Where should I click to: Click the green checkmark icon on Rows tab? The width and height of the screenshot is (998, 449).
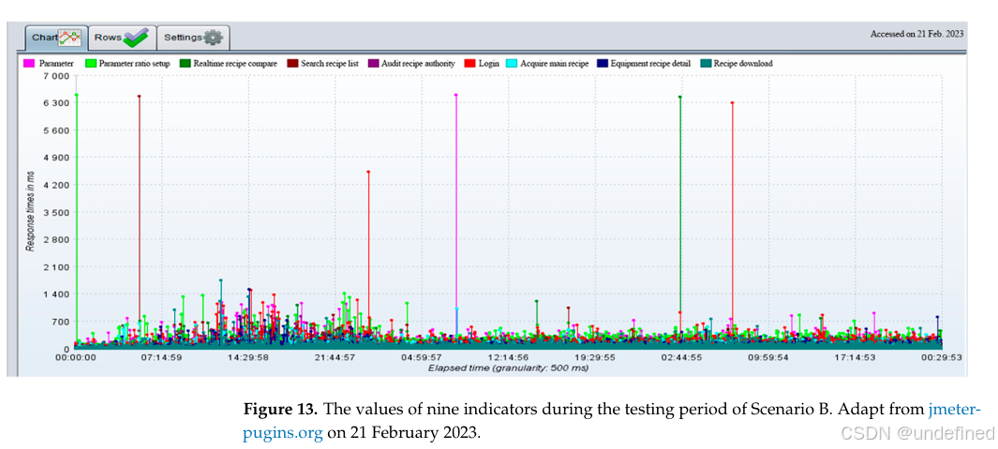pyautogui.click(x=136, y=38)
